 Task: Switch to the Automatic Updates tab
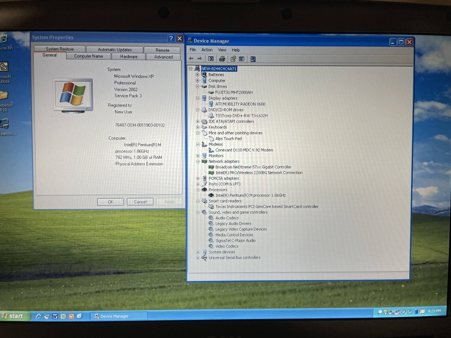pos(115,50)
